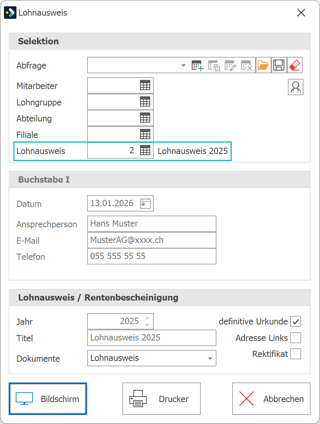Image resolution: width=320 pixels, height=424 pixels.
Task: Click the delete query icon
Action: point(246,65)
